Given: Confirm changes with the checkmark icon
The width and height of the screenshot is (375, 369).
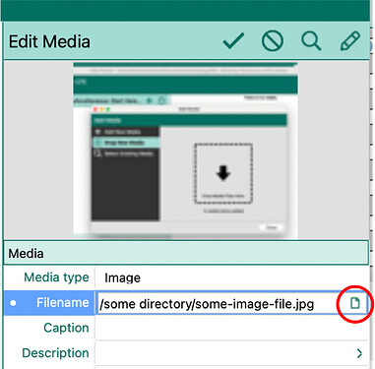Looking at the screenshot, I should [x=233, y=41].
